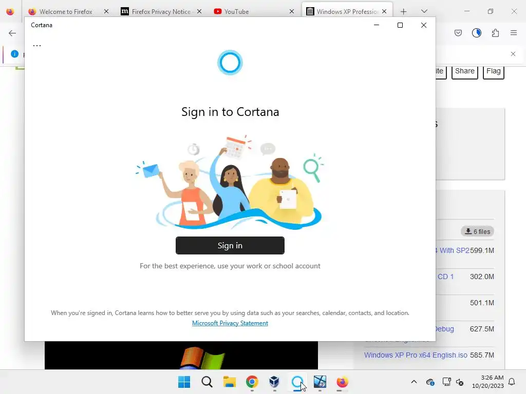This screenshot has width=526, height=394.
Task: Click the 302.0M file size text
Action: pyautogui.click(x=482, y=277)
